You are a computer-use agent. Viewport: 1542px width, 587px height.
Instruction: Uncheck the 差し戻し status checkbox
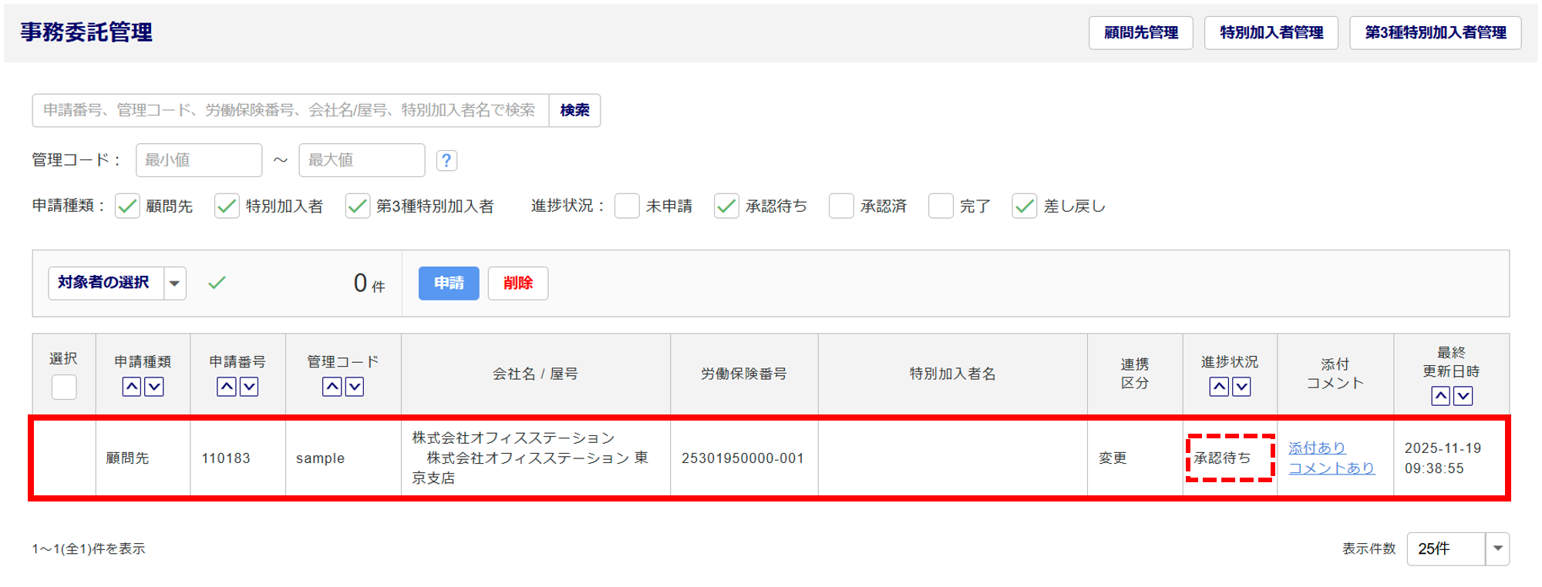1025,206
